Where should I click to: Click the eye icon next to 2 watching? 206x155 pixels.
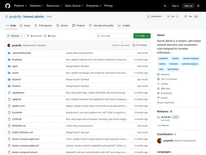coord(158,93)
